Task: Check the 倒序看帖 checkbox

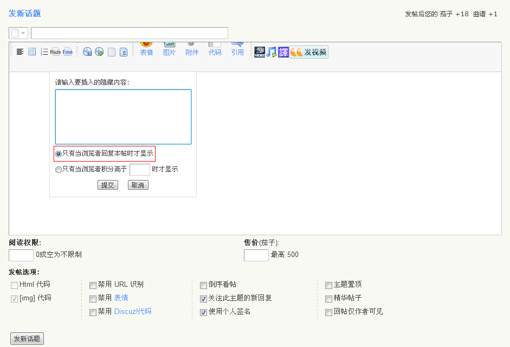Action: click(203, 286)
